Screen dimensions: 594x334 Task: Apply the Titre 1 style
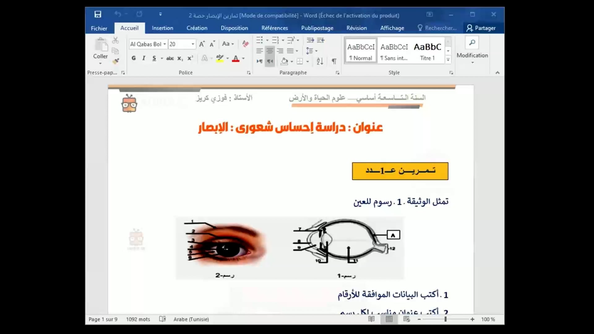click(427, 51)
